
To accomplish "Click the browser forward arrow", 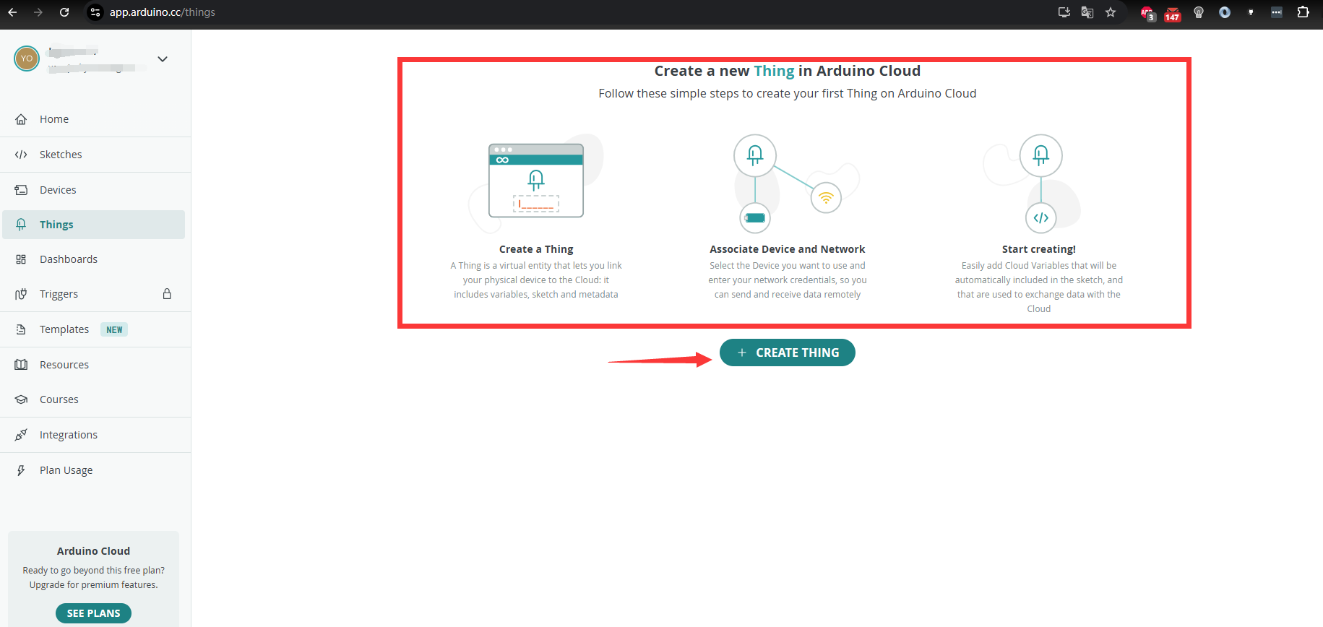I will tap(38, 12).
